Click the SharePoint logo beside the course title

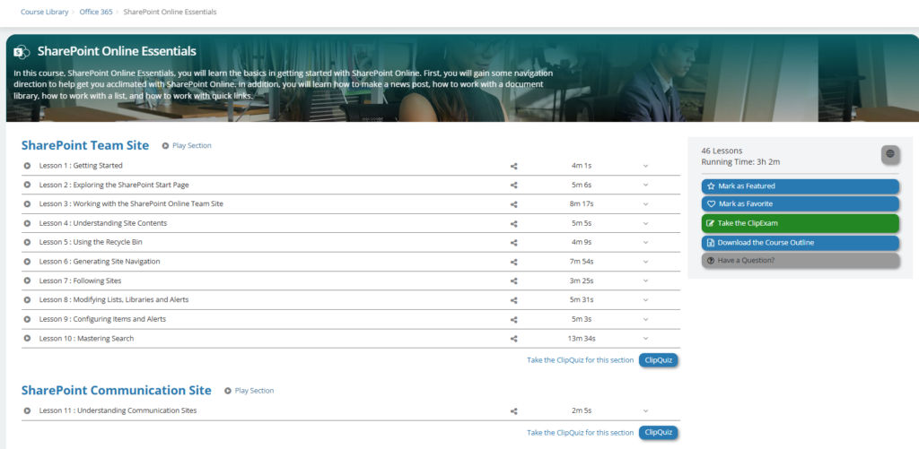pyautogui.click(x=22, y=51)
